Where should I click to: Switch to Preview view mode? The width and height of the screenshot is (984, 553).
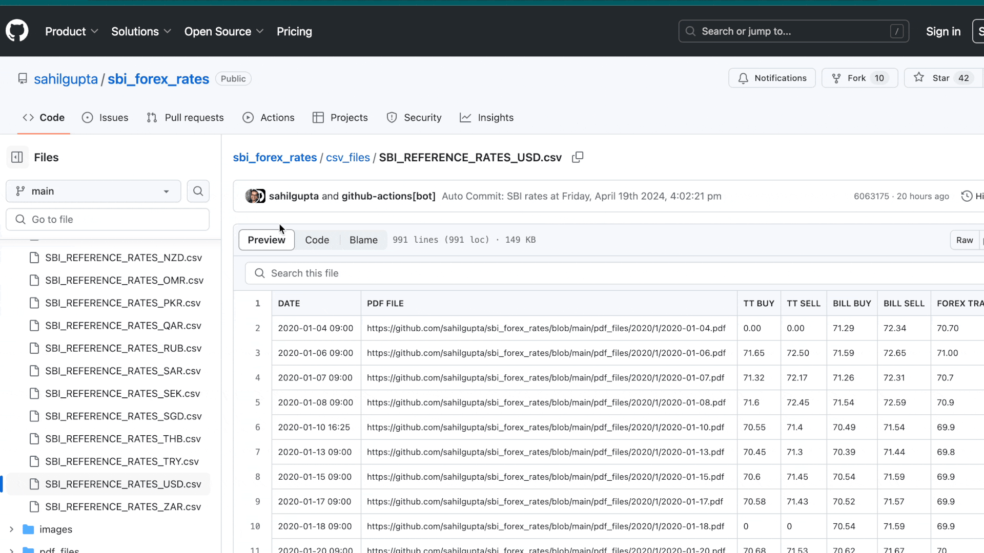(266, 240)
